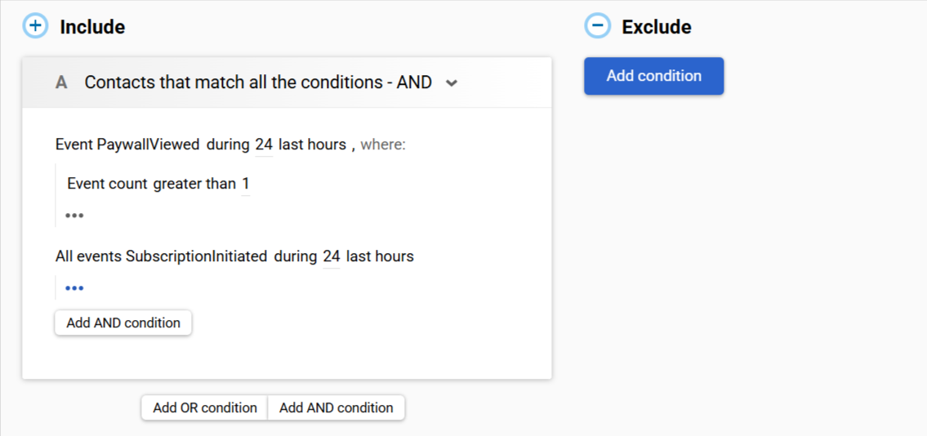Click the bottom Add AND condition button
Image resolution: width=927 pixels, height=436 pixels.
click(336, 407)
